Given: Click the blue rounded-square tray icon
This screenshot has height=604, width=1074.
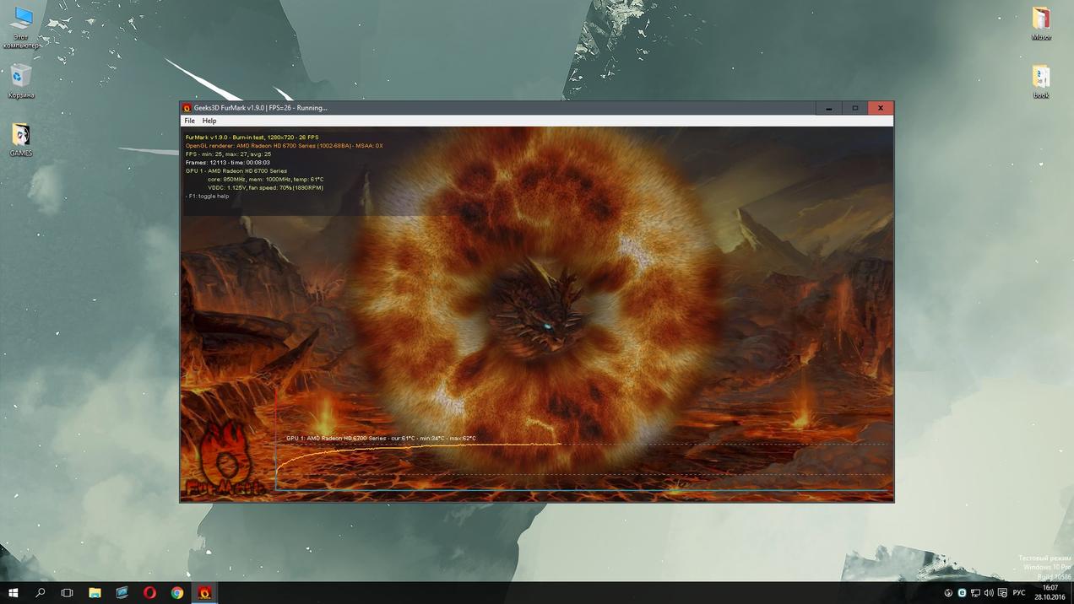Looking at the screenshot, I should pos(962,593).
